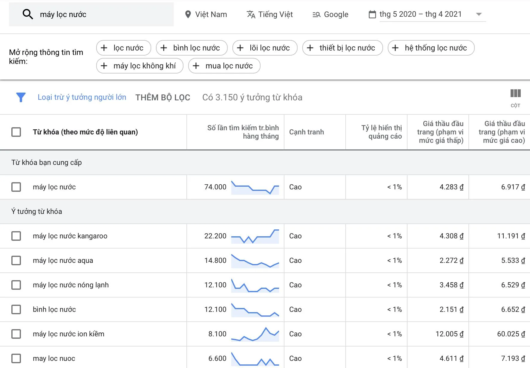Viewport: 530px width, 368px height.
Task: Open the CỘT columns icon
Action: pyautogui.click(x=515, y=93)
